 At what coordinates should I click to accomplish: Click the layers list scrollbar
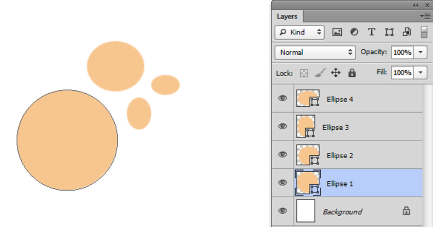tap(428, 155)
